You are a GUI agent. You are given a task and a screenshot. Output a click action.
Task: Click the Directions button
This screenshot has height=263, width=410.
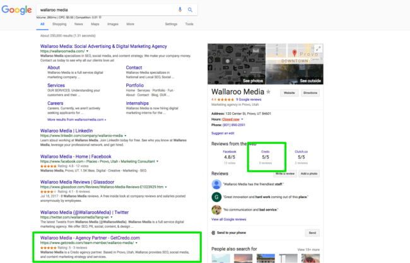(310, 93)
